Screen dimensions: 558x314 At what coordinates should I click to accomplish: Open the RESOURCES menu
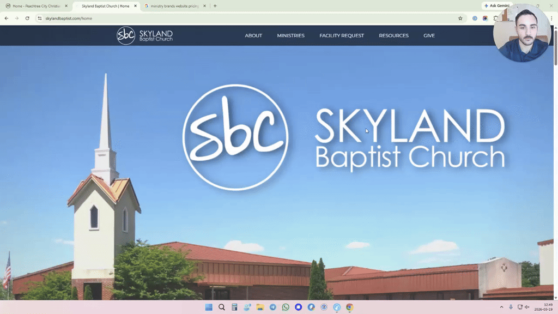[393, 35]
